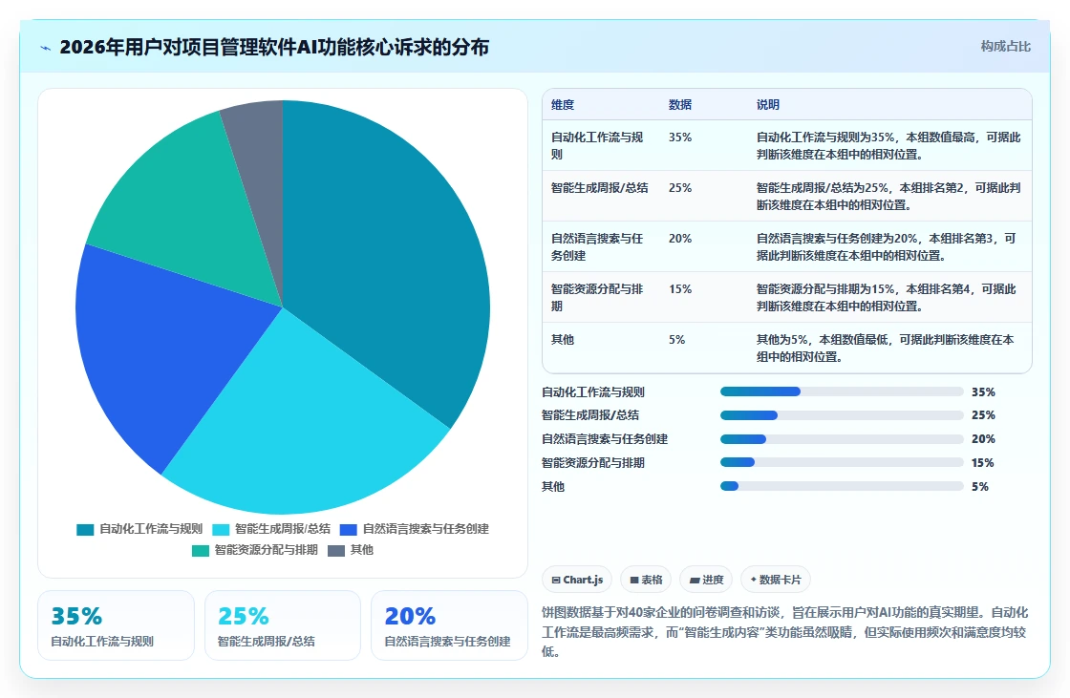This screenshot has height=698, width=1070.
Task: Click the chart title text
Action: (274, 47)
